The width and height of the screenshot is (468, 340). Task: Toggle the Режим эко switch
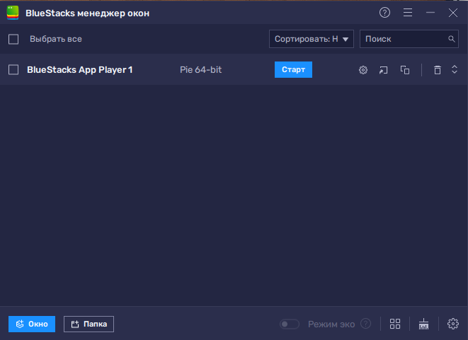pyautogui.click(x=290, y=324)
